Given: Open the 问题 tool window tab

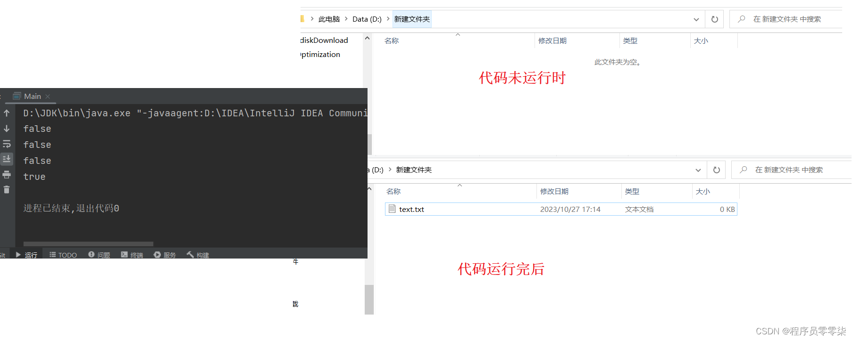Looking at the screenshot, I should pos(99,255).
